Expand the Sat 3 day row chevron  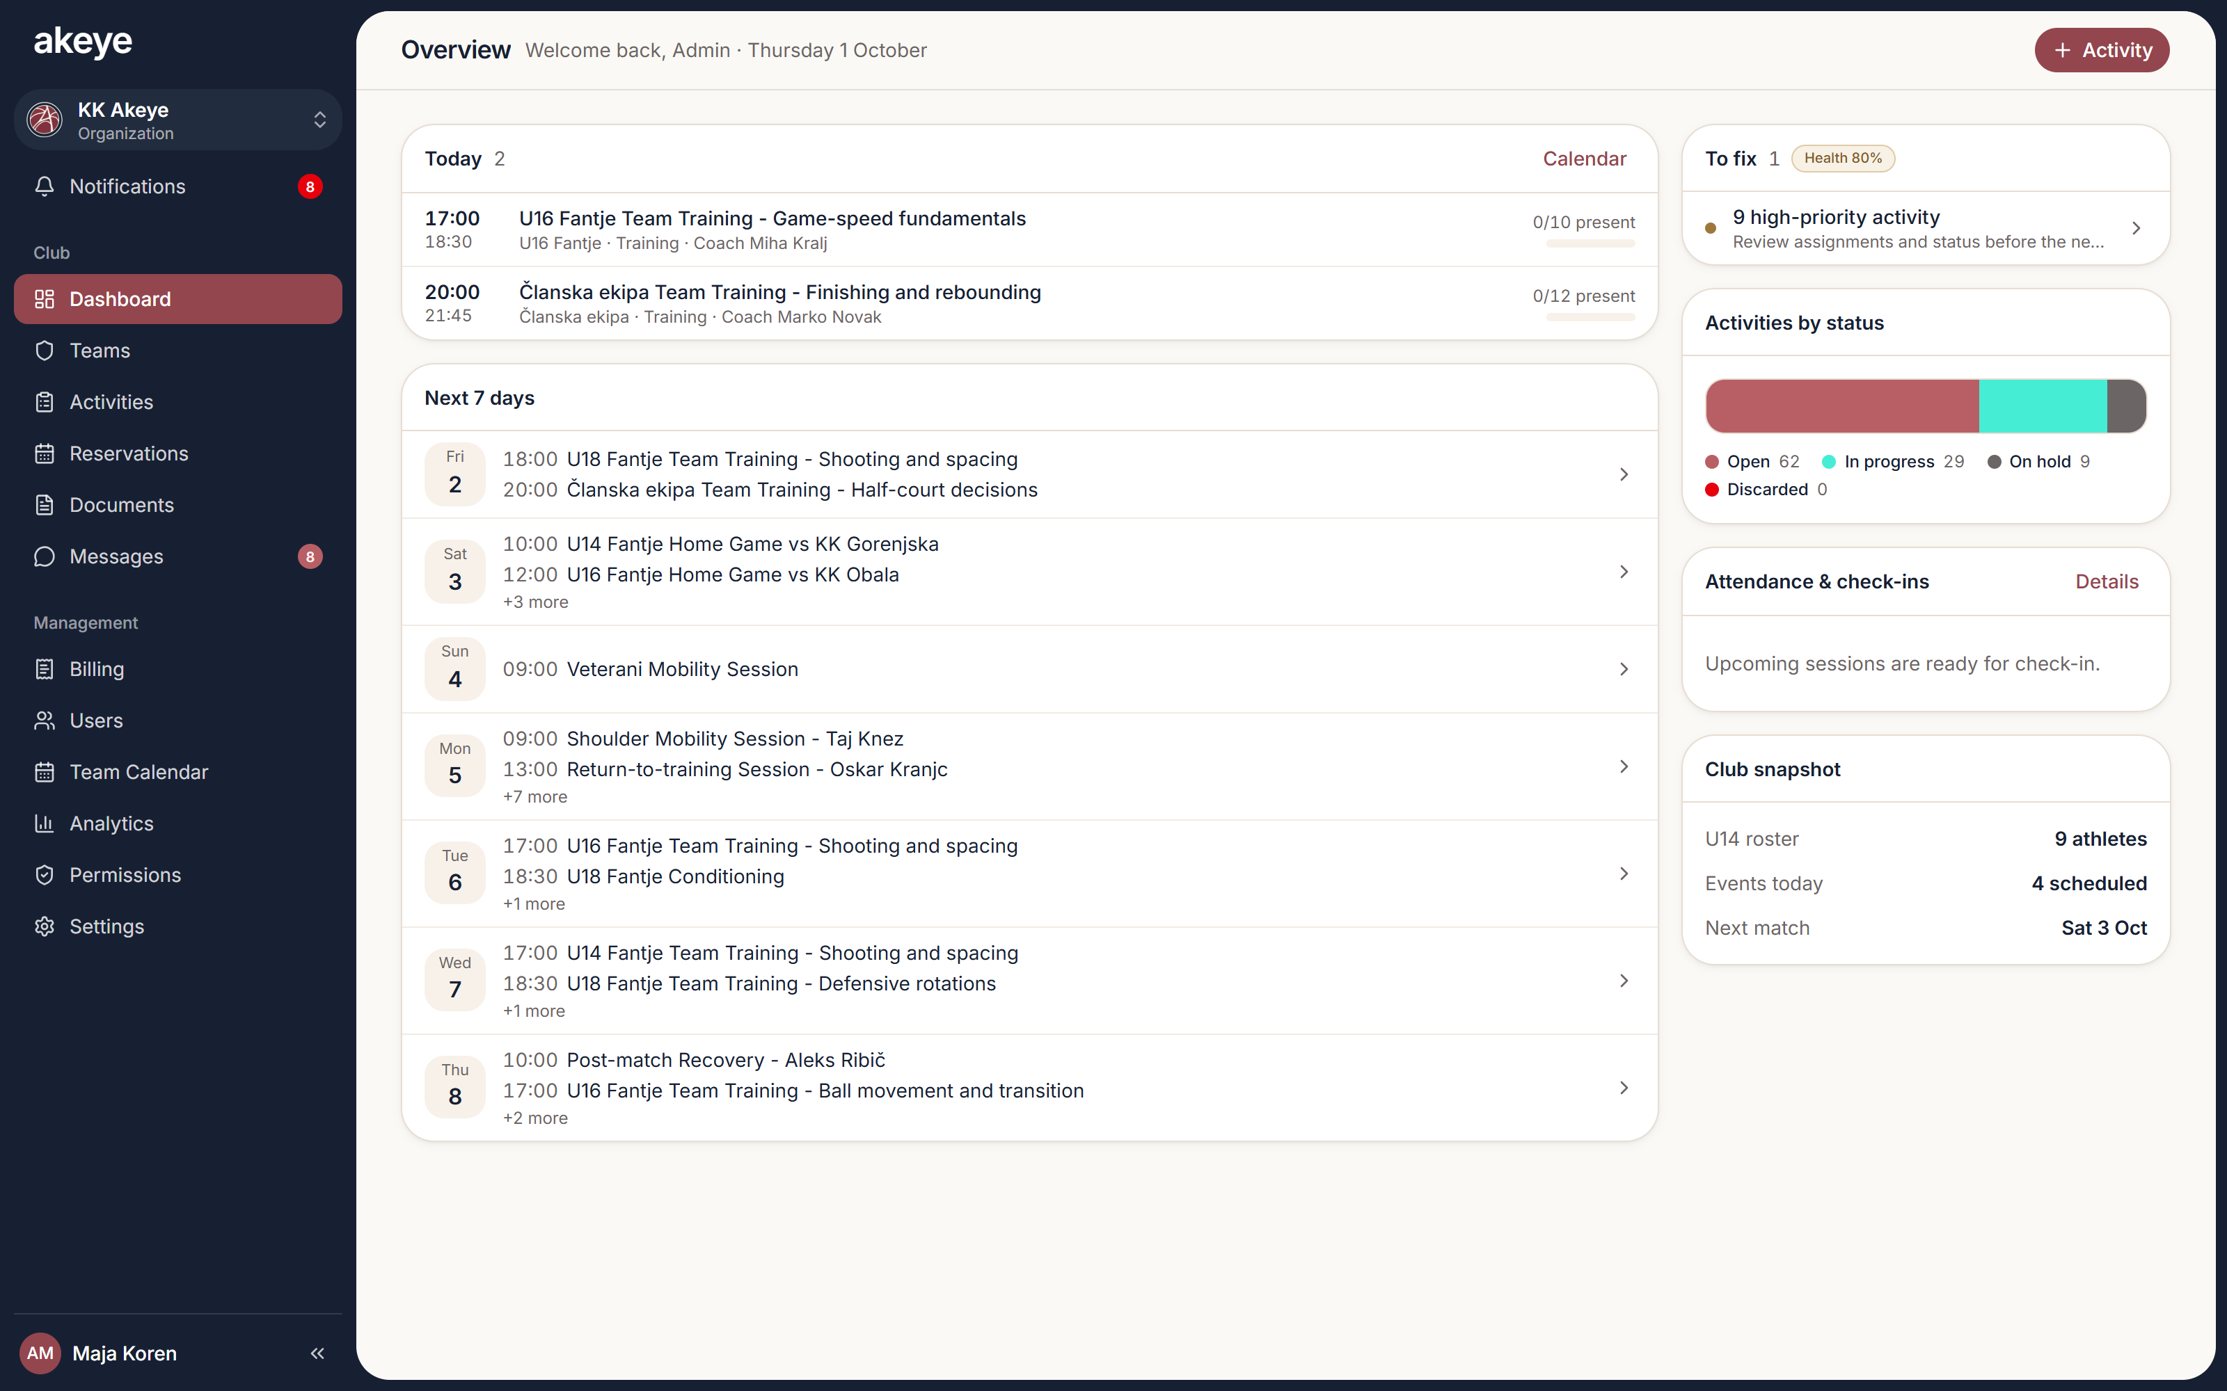[1624, 572]
